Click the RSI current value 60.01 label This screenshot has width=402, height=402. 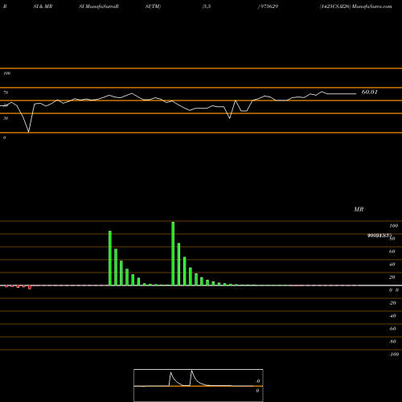[370, 92]
